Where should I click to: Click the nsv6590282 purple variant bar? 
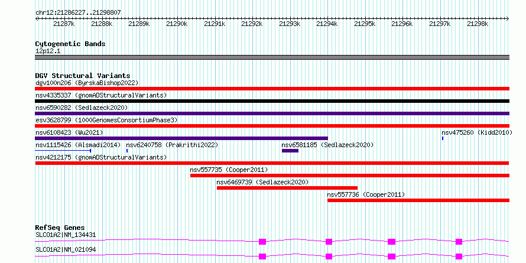pyautogui.click(x=272, y=113)
